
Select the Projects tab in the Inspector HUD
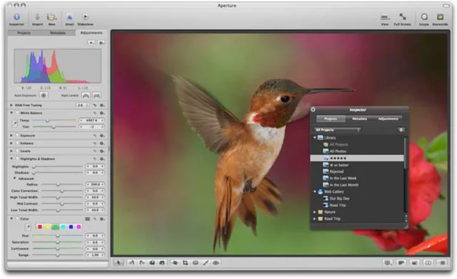(x=331, y=119)
